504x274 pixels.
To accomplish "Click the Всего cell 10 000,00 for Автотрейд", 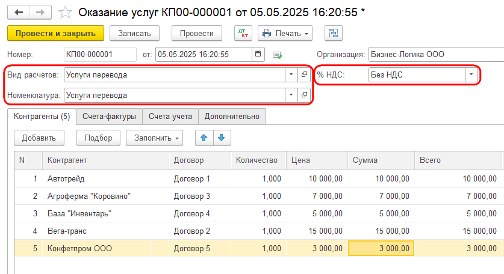I will [x=458, y=178].
